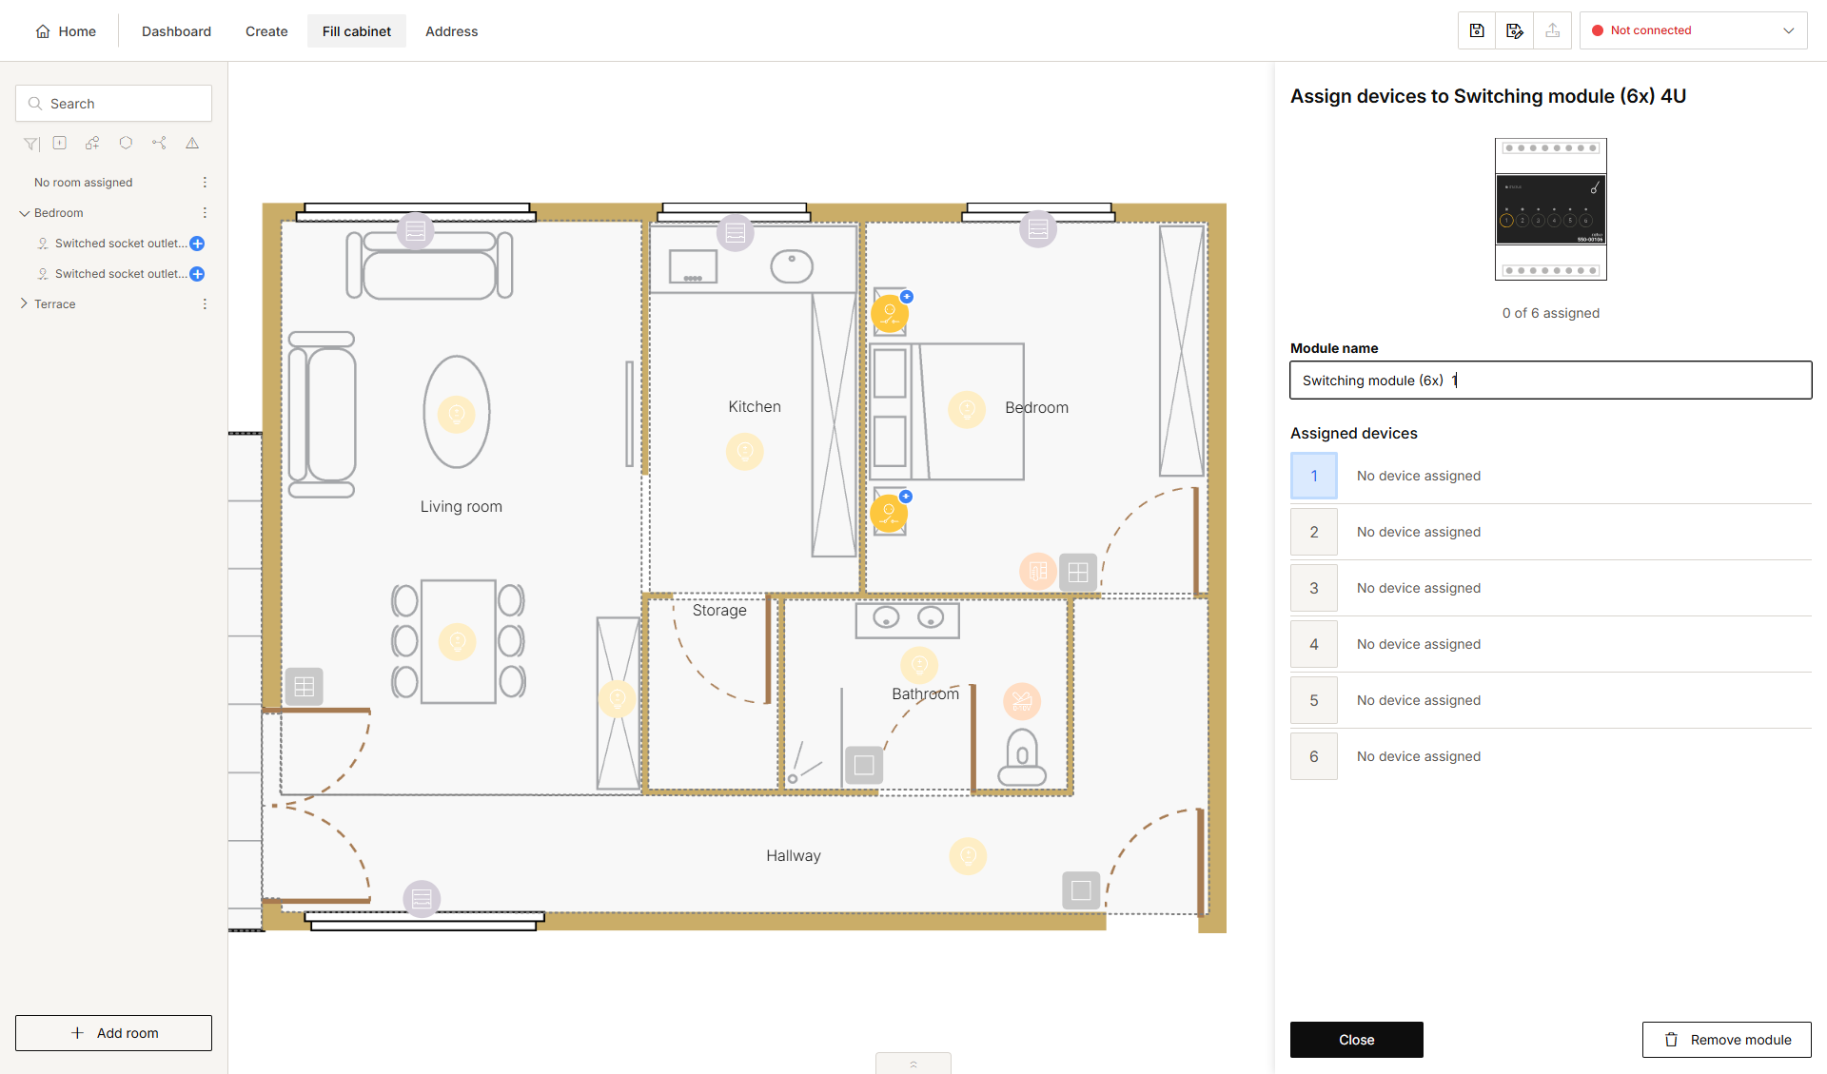The width and height of the screenshot is (1827, 1074).
Task: Click the Hallway ceiling light icon
Action: (x=968, y=856)
